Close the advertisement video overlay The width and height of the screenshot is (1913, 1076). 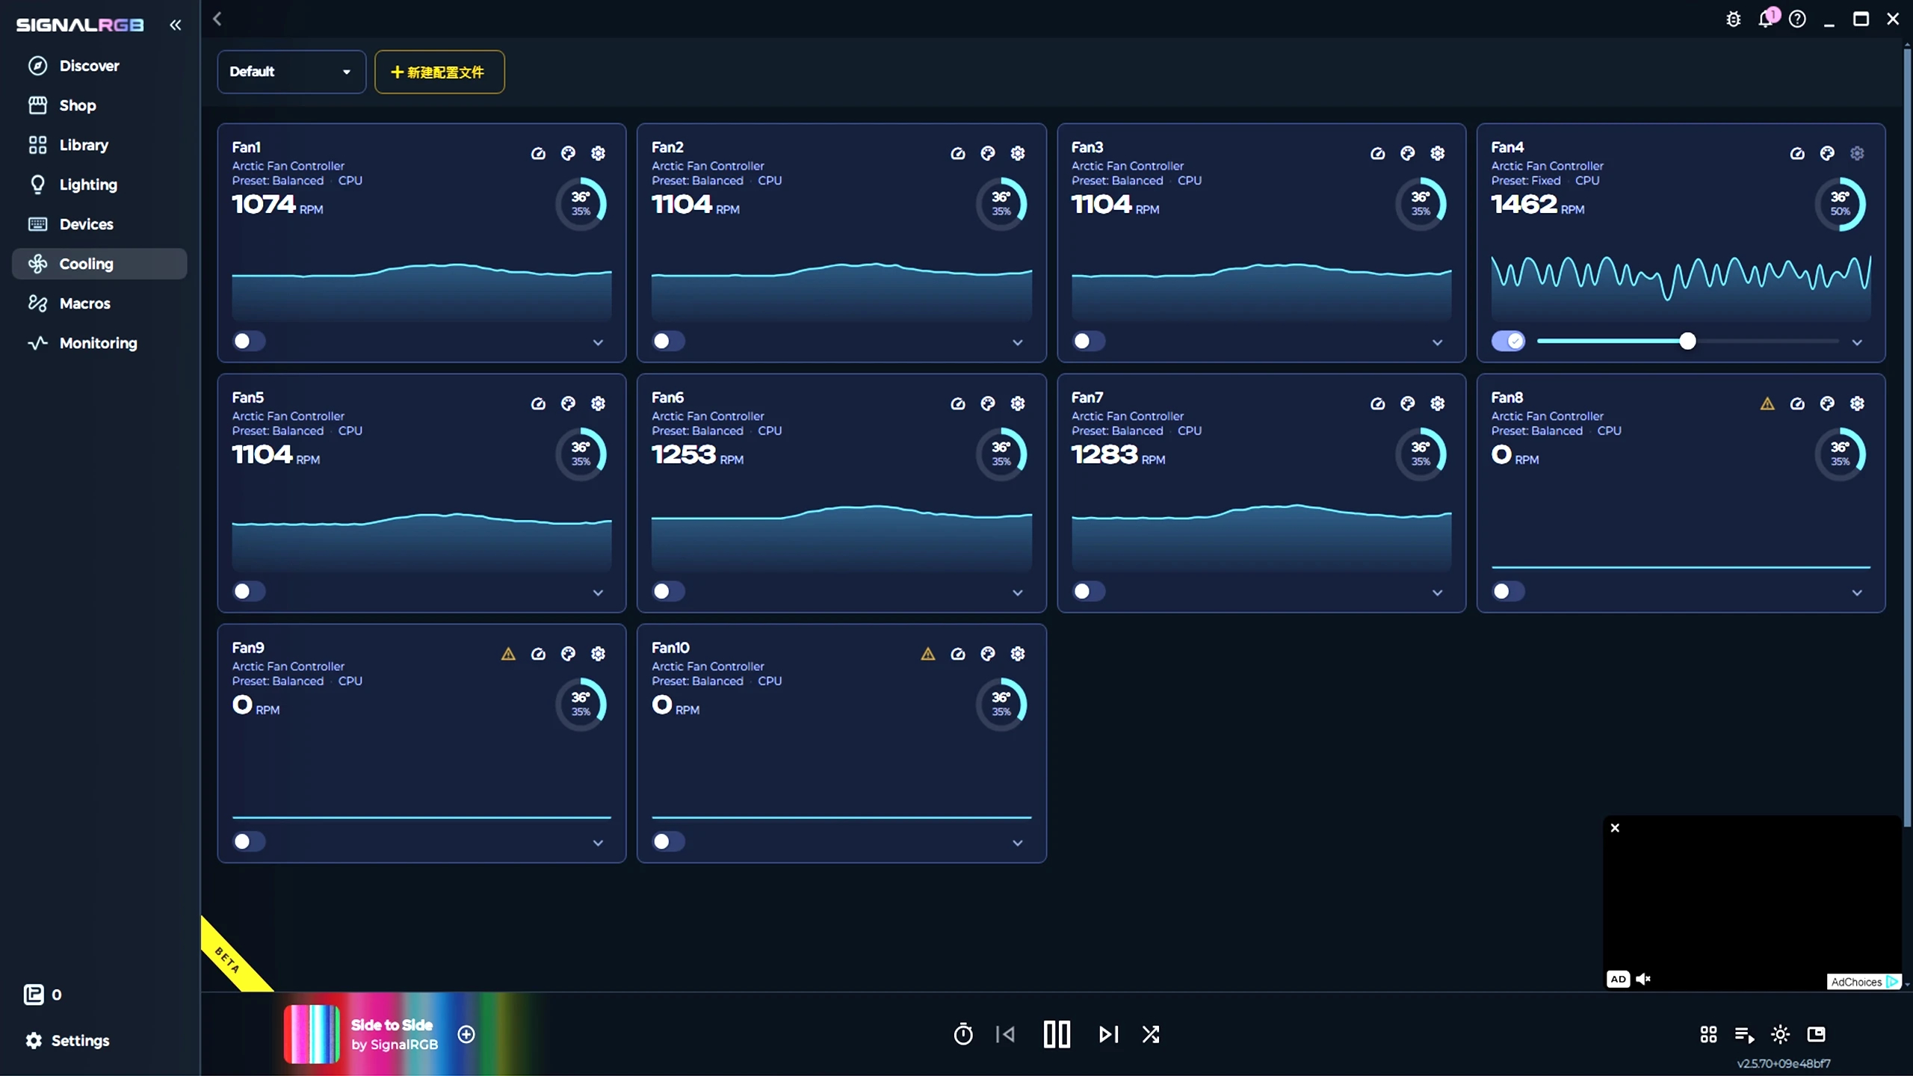coord(1615,828)
